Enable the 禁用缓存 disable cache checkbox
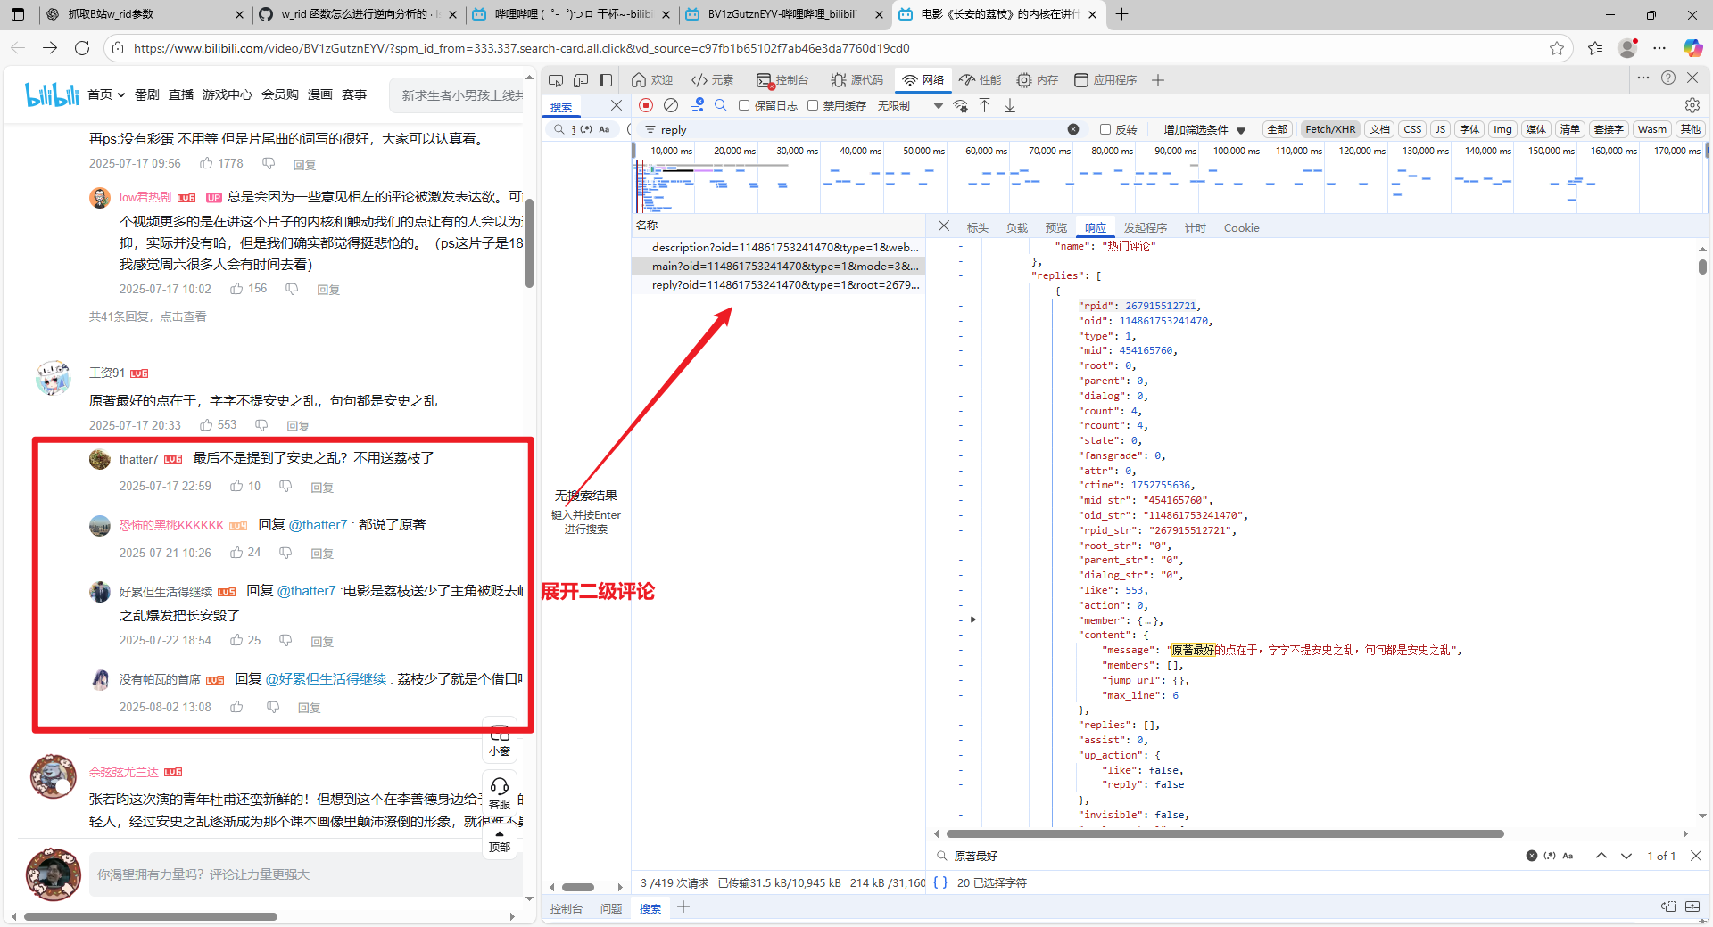The height and width of the screenshot is (927, 1713). (x=813, y=105)
